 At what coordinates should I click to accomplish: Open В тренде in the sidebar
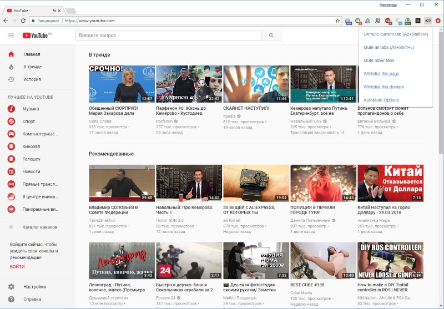click(x=32, y=67)
